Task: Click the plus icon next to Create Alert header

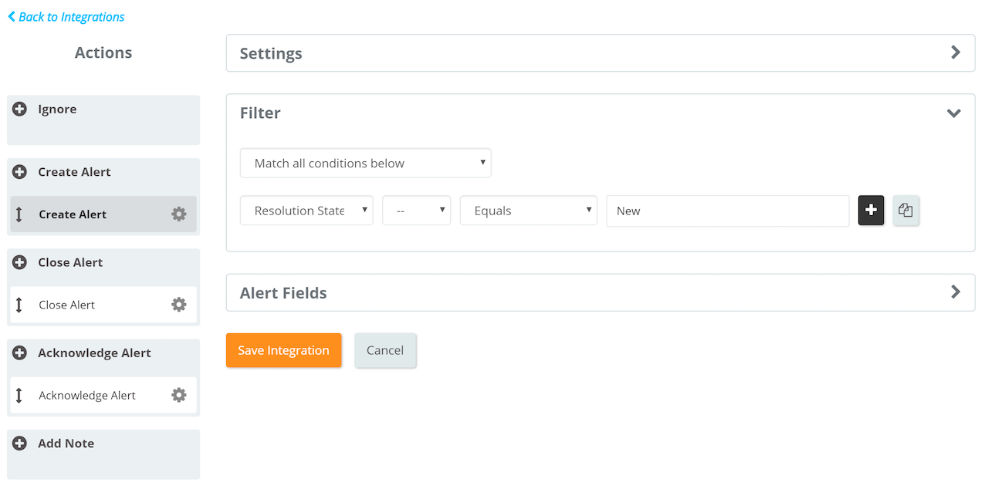Action: 20,172
